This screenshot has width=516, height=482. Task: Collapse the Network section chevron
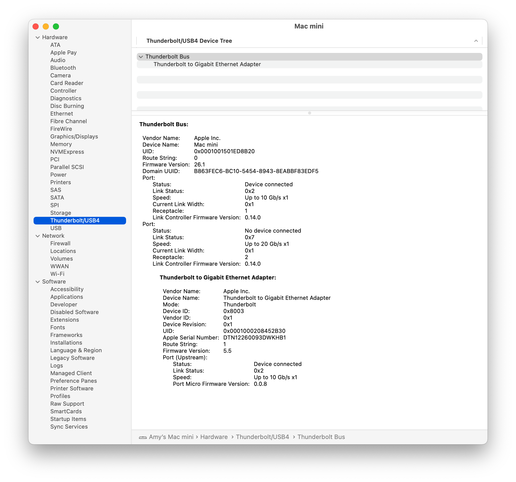coord(38,236)
